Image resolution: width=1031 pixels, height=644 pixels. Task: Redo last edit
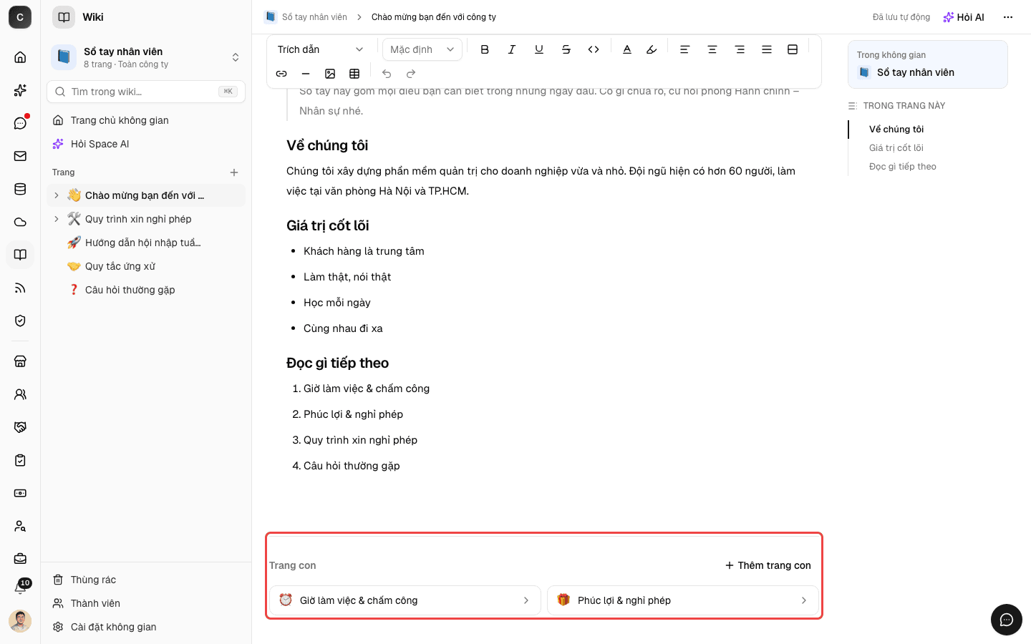(x=411, y=74)
